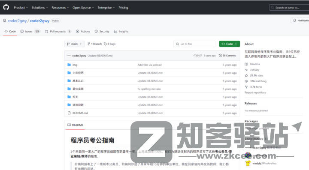The height and width of the screenshot is (170, 309).
Task: View the Insights tab
Action: [x=121, y=31]
